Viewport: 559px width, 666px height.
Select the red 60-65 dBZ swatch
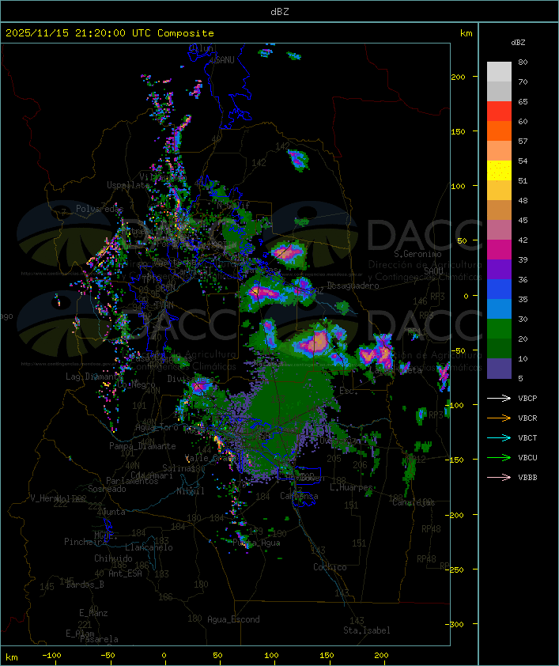pyautogui.click(x=499, y=112)
